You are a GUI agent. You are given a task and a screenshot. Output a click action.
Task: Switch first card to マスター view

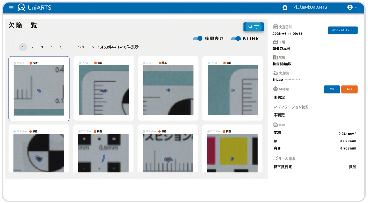[21, 63]
